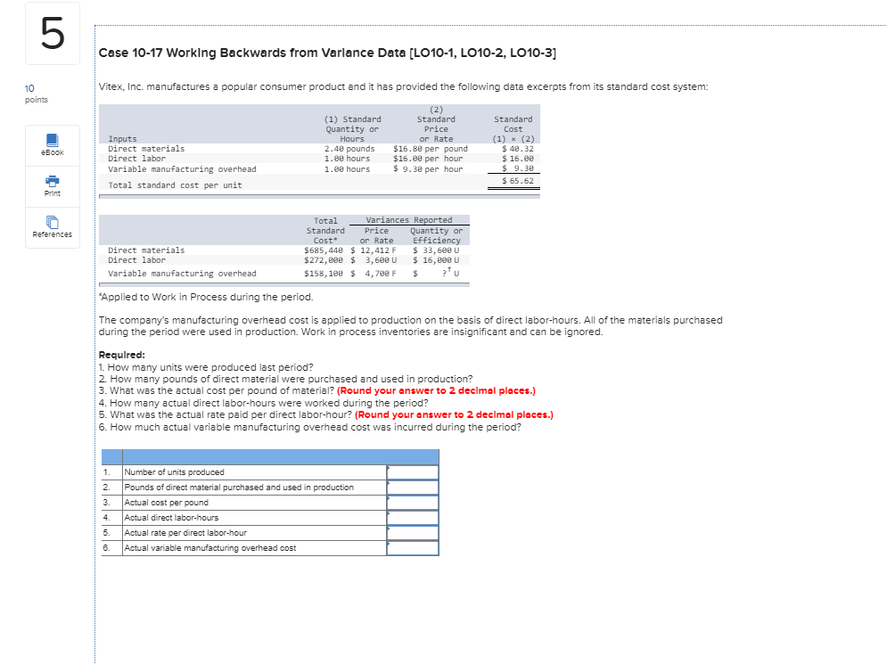This screenshot has width=887, height=664.
Task: Click row number 3 in answer table
Action: pos(107,503)
